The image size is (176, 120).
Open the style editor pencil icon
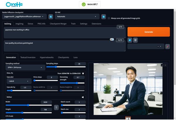pyautogui.click(x=167, y=46)
